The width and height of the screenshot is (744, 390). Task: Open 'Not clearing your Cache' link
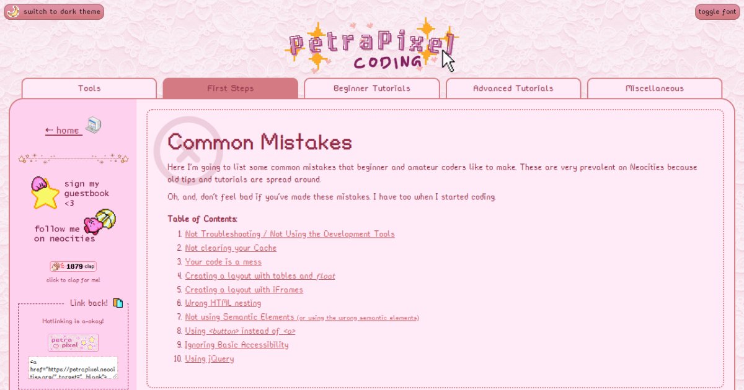click(x=231, y=248)
